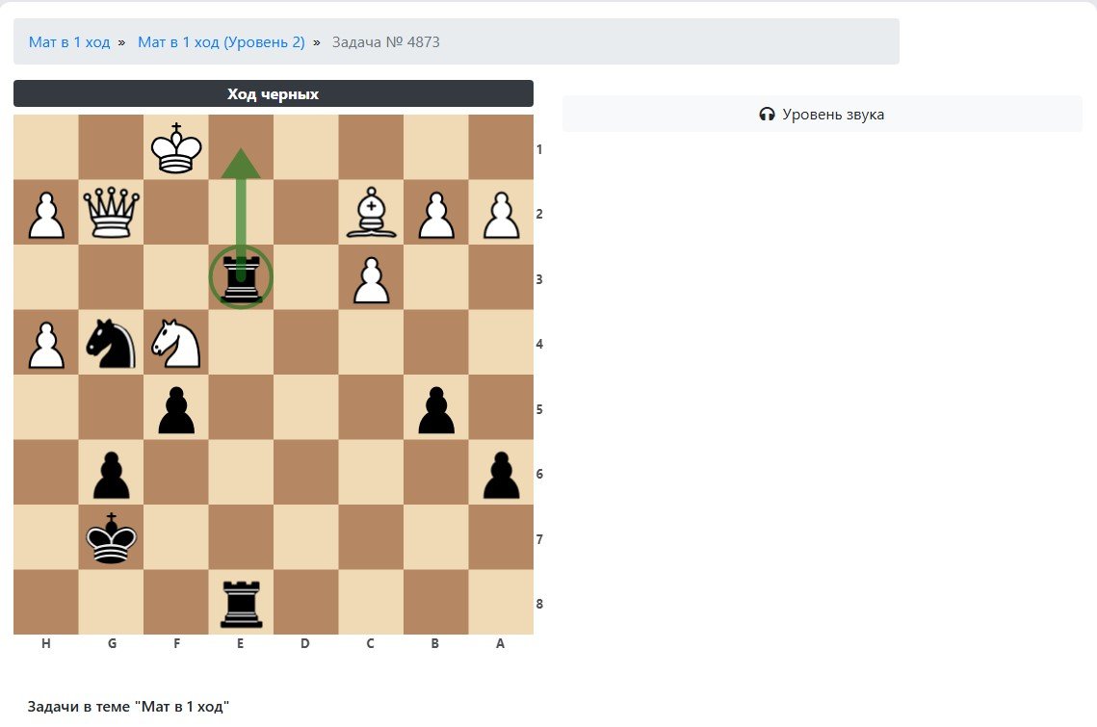The width and height of the screenshot is (1097, 727).
Task: Select the black pawn on b5
Action: click(x=435, y=408)
